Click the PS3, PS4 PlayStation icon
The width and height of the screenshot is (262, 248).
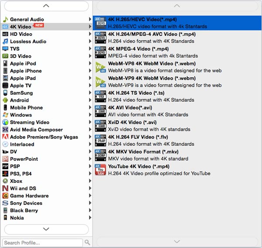point(5,174)
